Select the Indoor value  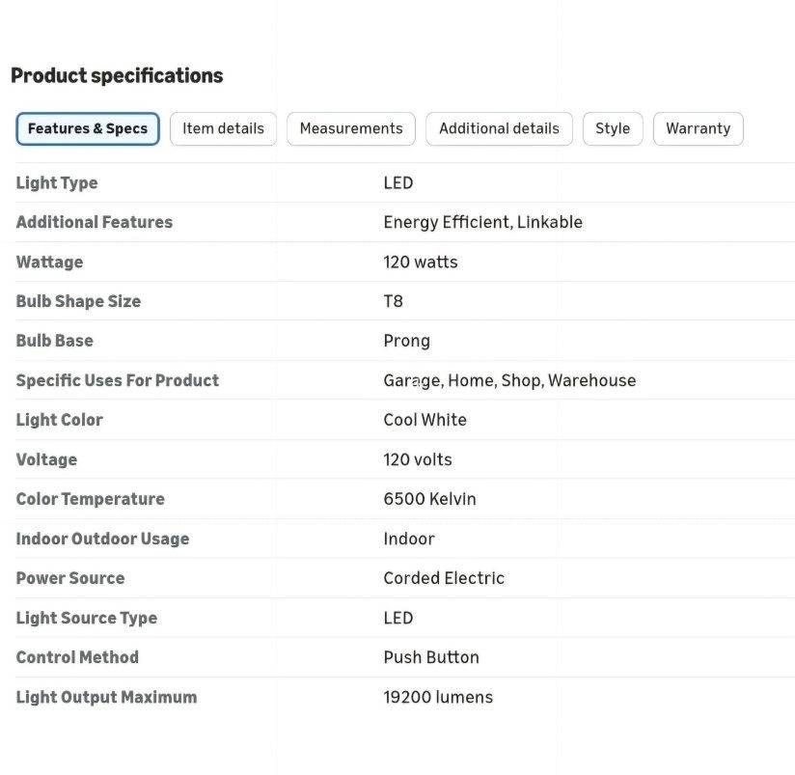[x=409, y=539]
